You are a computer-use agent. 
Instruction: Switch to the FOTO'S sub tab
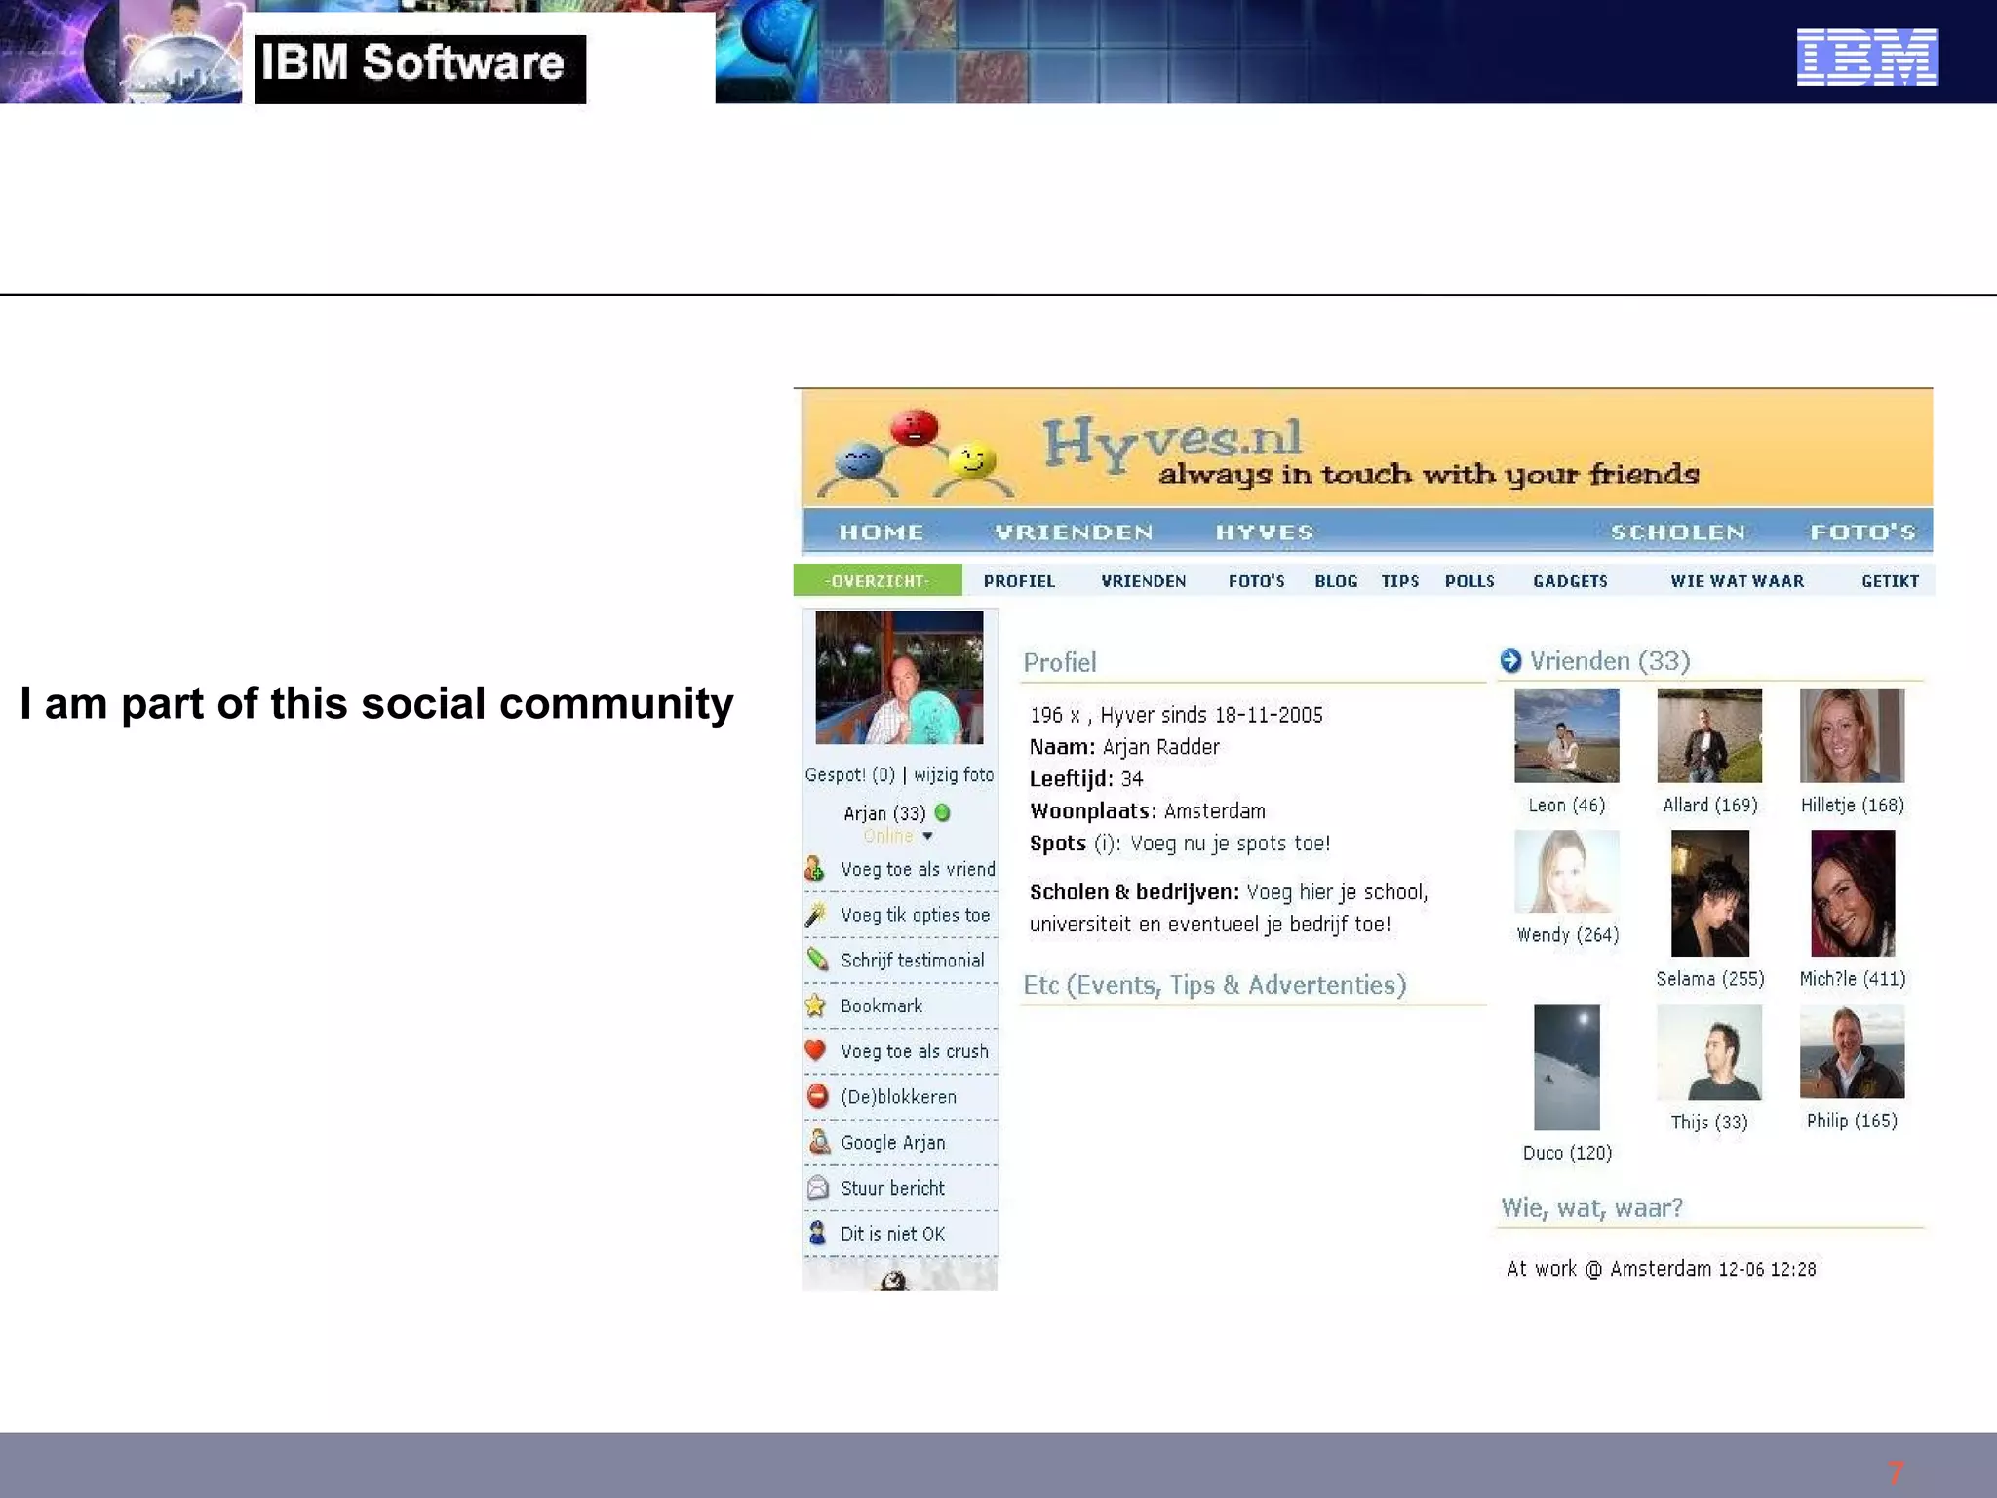1256,581
